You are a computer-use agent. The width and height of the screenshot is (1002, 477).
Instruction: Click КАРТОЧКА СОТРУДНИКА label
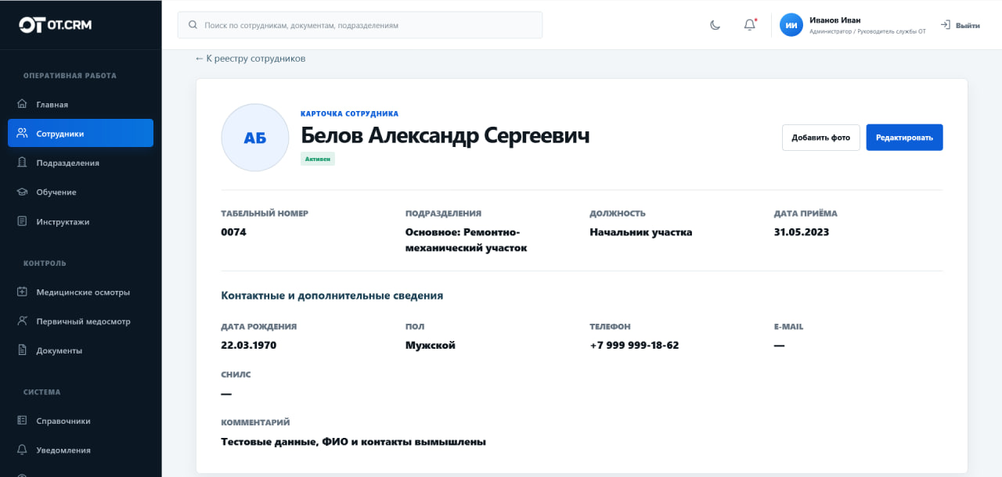coord(350,114)
